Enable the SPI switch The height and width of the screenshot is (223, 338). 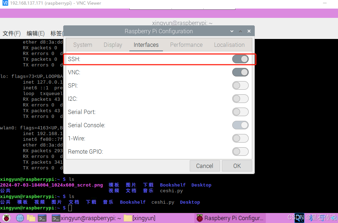pos(240,85)
